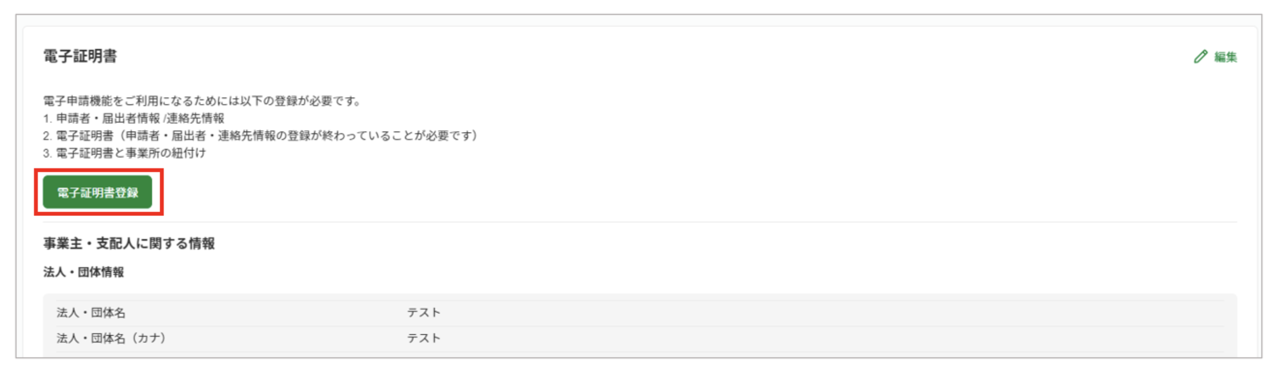This screenshot has width=1274, height=375.
Task: Select 申請者・届出者情報 text in step 1
Action: tap(108, 118)
